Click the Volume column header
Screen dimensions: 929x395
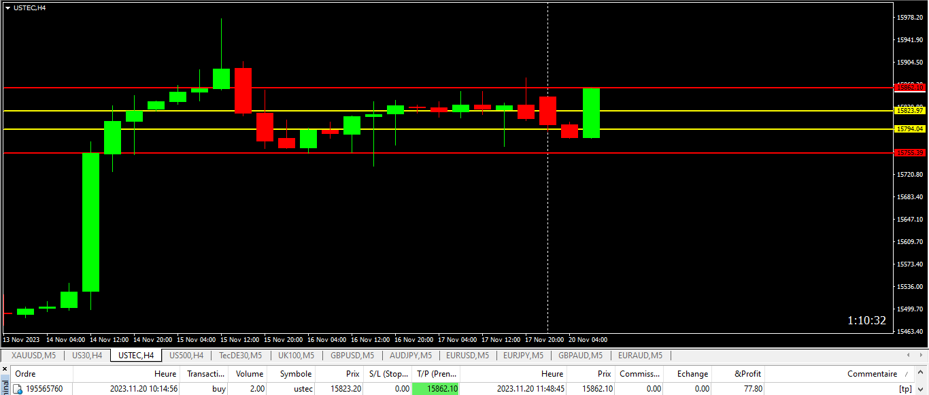coord(250,373)
